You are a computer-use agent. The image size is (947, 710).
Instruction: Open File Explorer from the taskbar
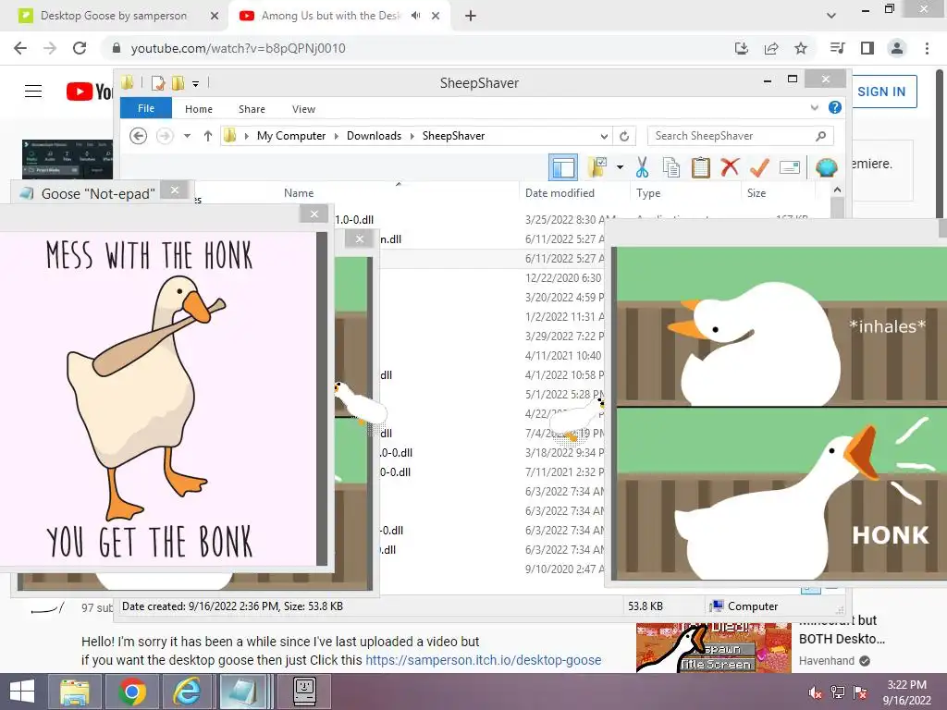coord(75,692)
